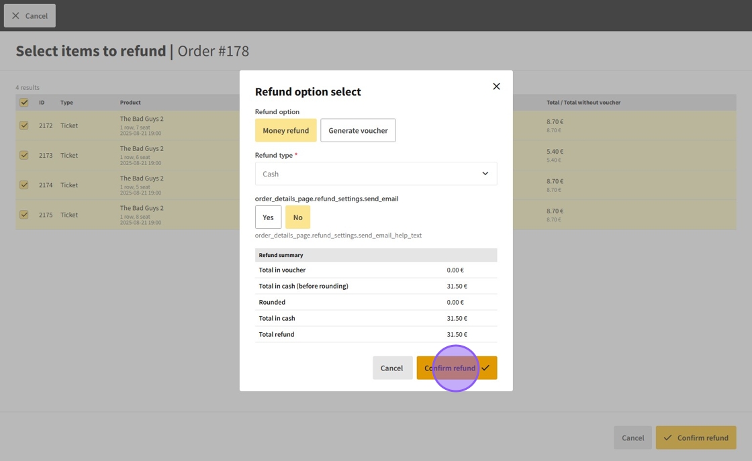Click The Bad Guys 2 row 2173

142,149
